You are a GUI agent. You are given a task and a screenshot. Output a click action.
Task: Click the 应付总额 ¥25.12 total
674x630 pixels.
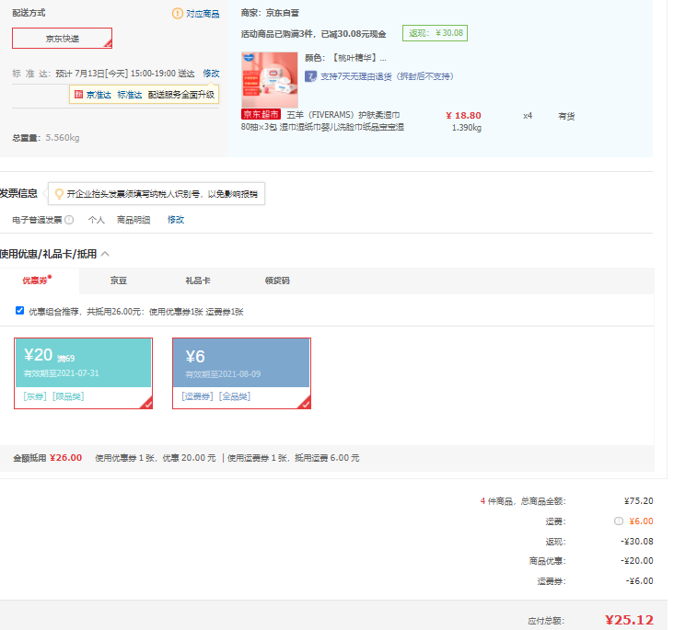pos(629,620)
